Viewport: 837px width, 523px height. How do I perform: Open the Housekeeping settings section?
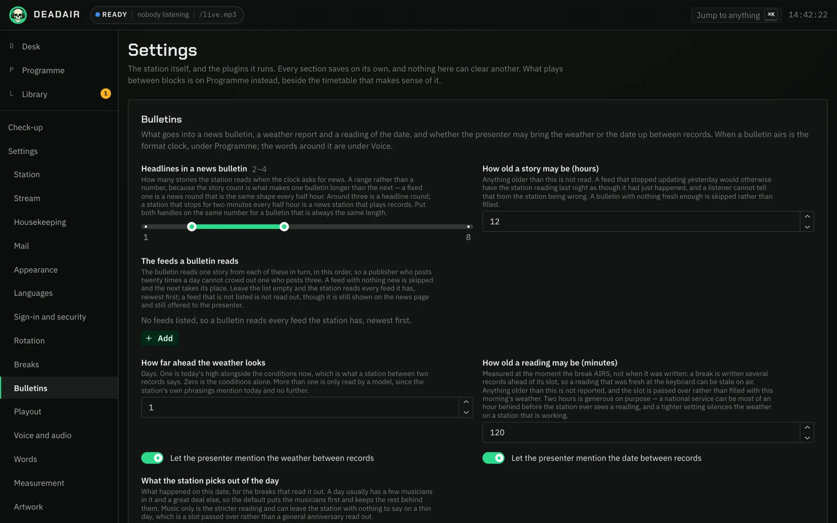click(x=59, y=222)
